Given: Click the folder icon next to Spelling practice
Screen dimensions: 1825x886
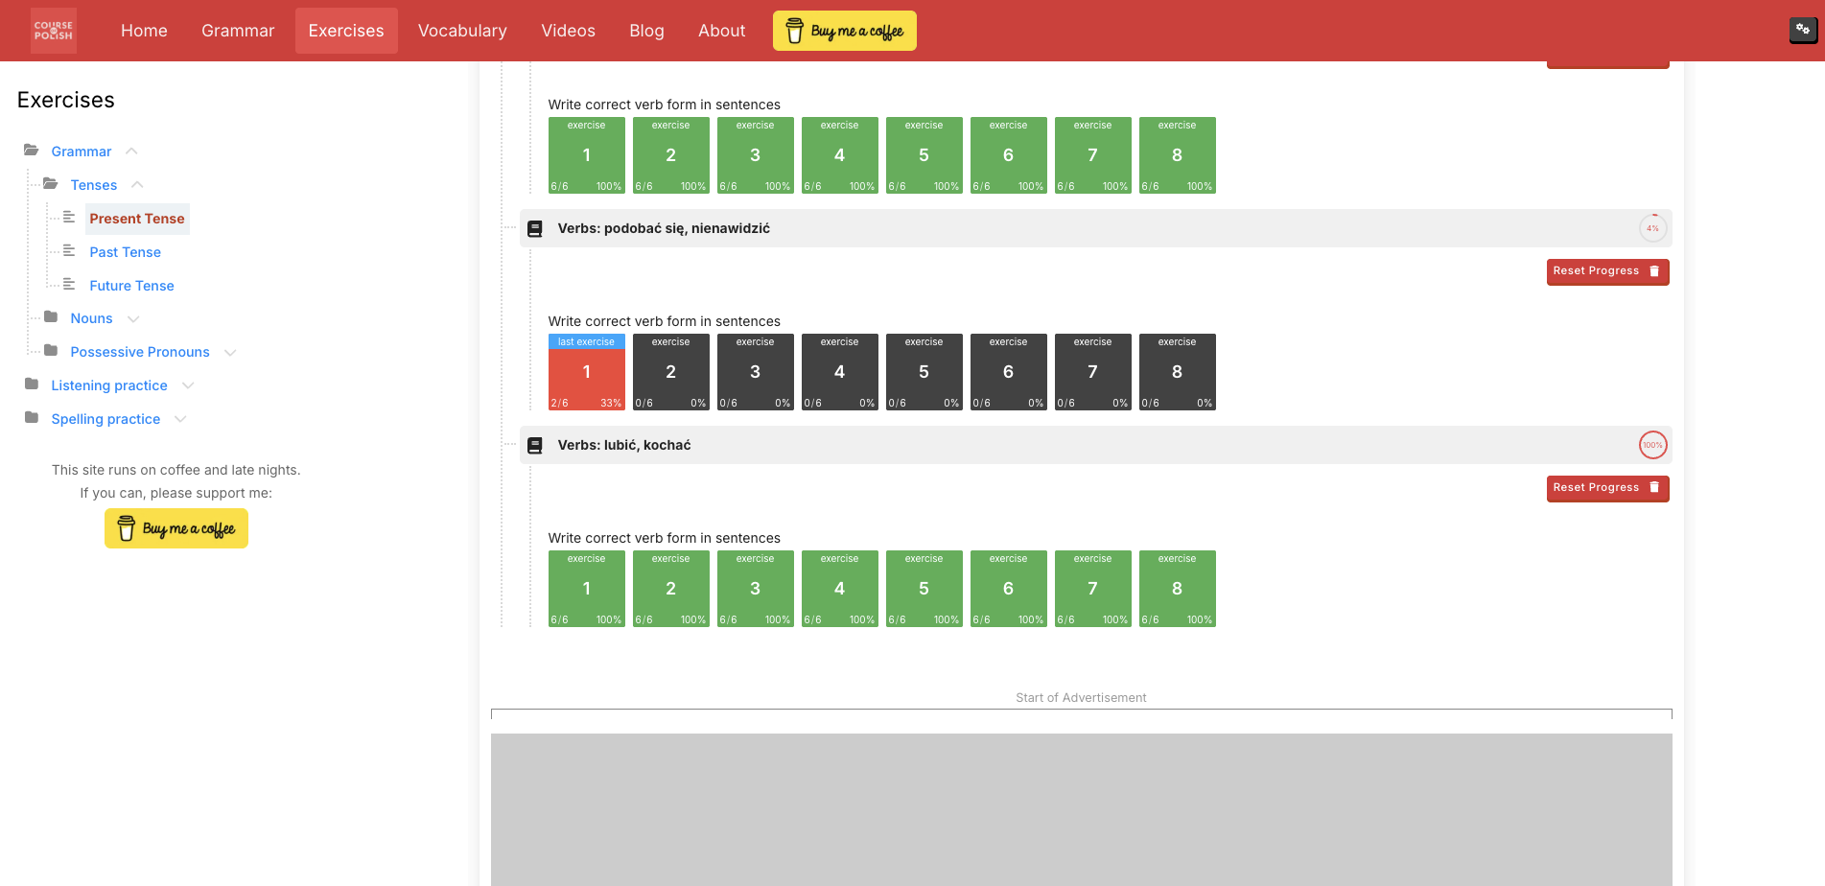Looking at the screenshot, I should pyautogui.click(x=32, y=418).
